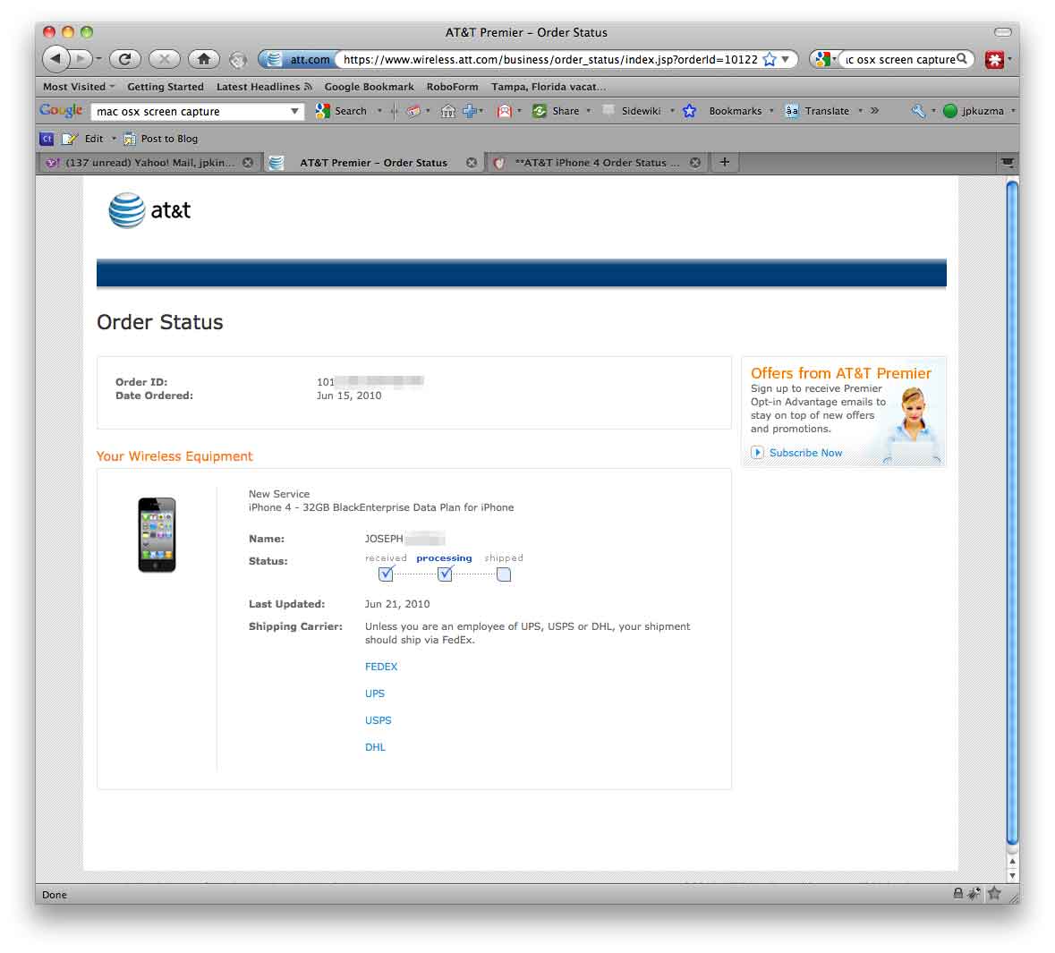Image resolution: width=1055 pixels, height=953 pixels.
Task: Reload the current page
Action: point(124,59)
